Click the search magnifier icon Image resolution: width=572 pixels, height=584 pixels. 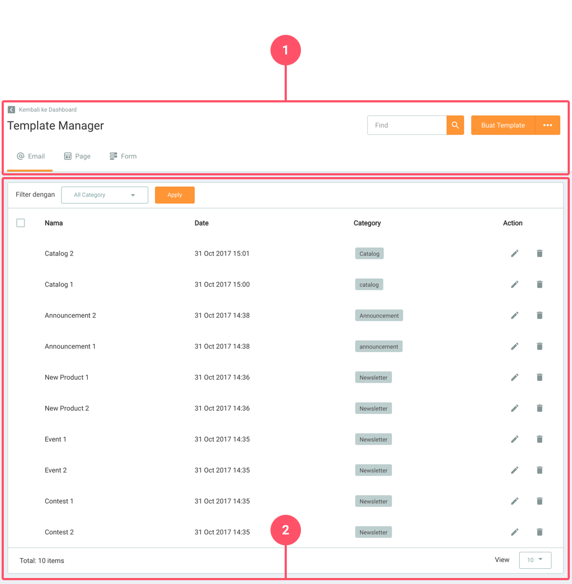pyautogui.click(x=455, y=125)
